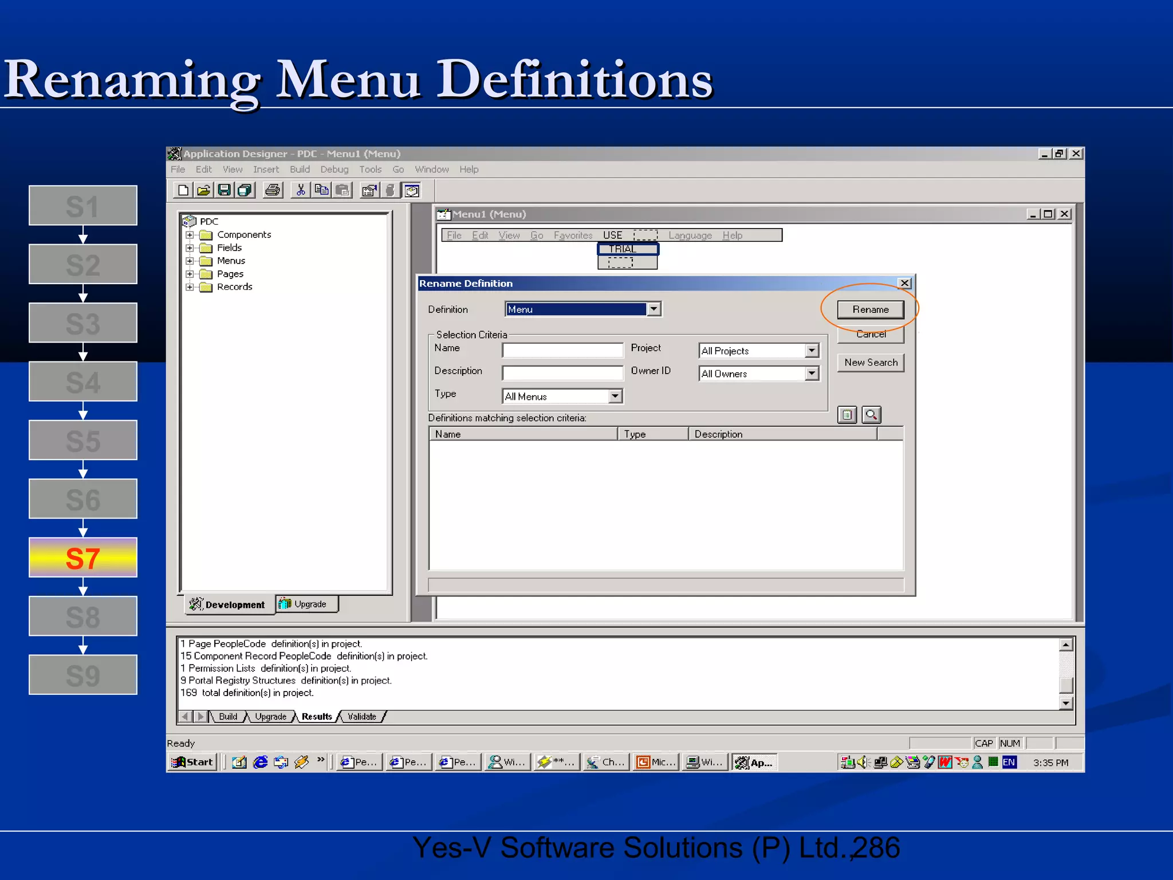Screen dimensions: 1173x880
Task: Click the Save diskette toolbar icon
Action: (225, 190)
